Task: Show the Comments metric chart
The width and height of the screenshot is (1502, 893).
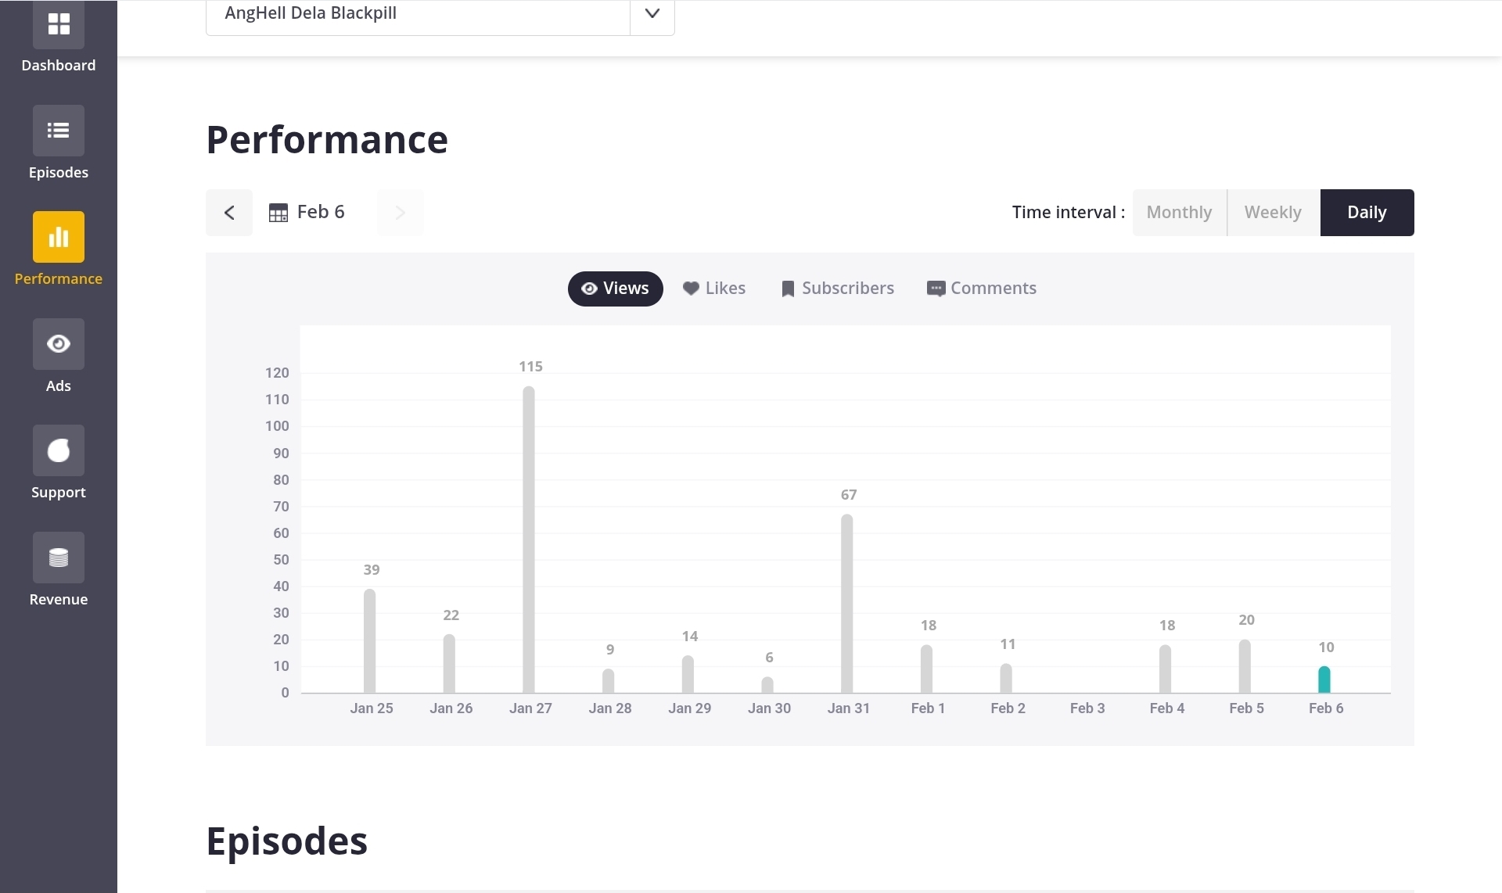Action: 981,289
